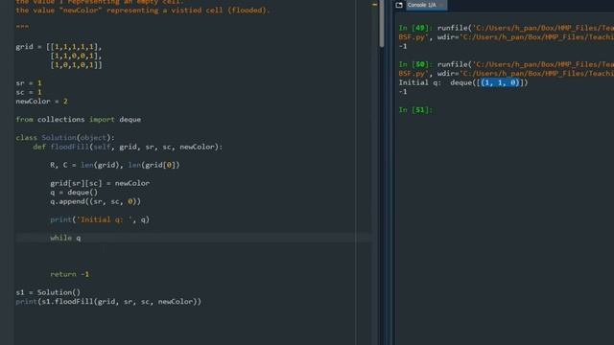
Task: Click the 'return -1' code line
Action: [x=70, y=274]
